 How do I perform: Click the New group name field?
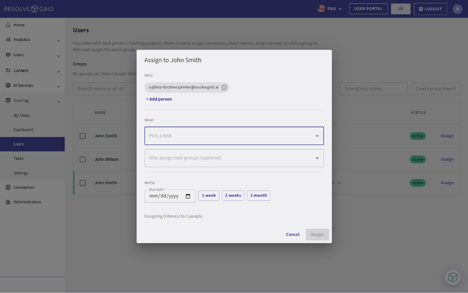(x=374, y=89)
